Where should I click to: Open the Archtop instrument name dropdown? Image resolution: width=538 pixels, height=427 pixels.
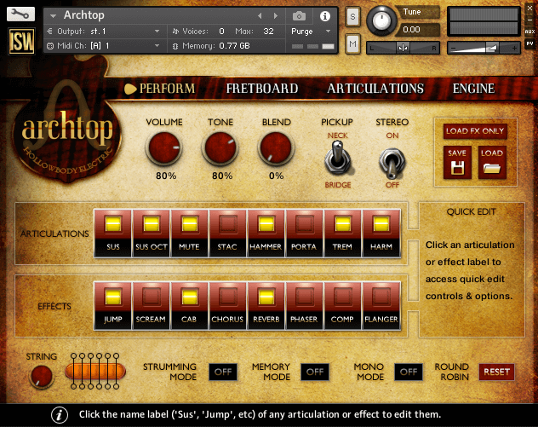click(x=53, y=16)
